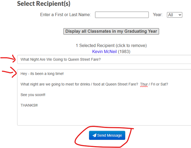Click the 'Enter a First or Last Name' label
This screenshot has width=191, height=148.
65,15
